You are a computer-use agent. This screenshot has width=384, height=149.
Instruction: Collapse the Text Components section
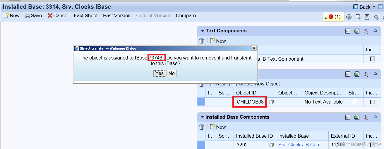pos(202,31)
